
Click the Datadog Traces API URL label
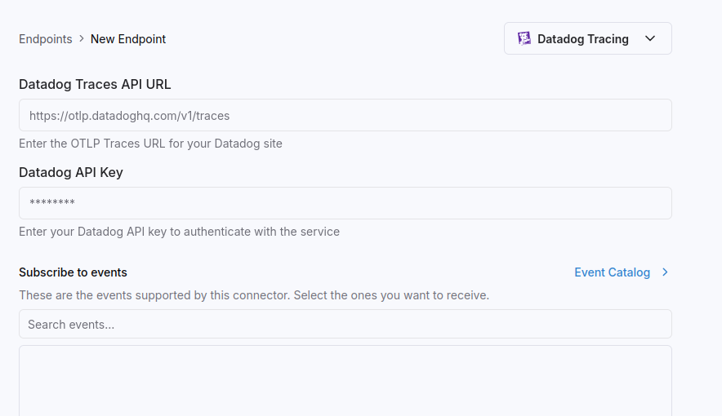(x=95, y=84)
